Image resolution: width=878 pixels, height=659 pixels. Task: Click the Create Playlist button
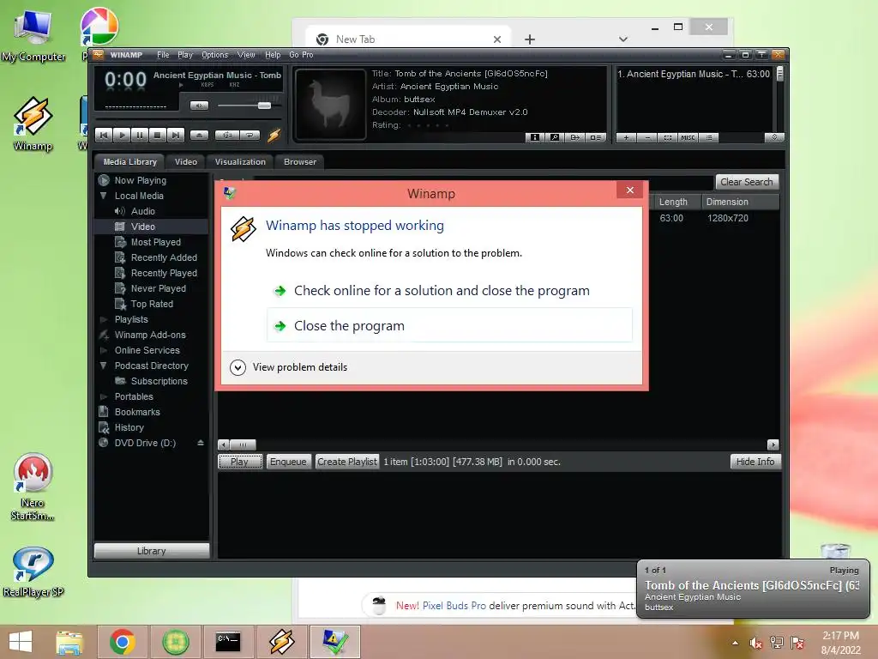coord(347,462)
